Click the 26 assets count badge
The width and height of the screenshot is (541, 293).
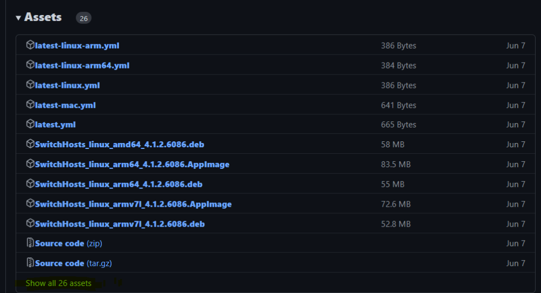(83, 18)
